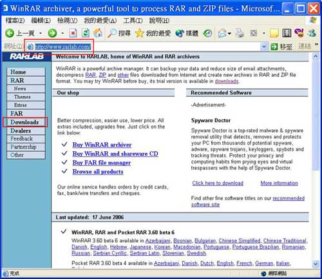Open Themes in the sidebar
Image resolution: width=322 pixels, height=279 pixels.
(x=26, y=97)
